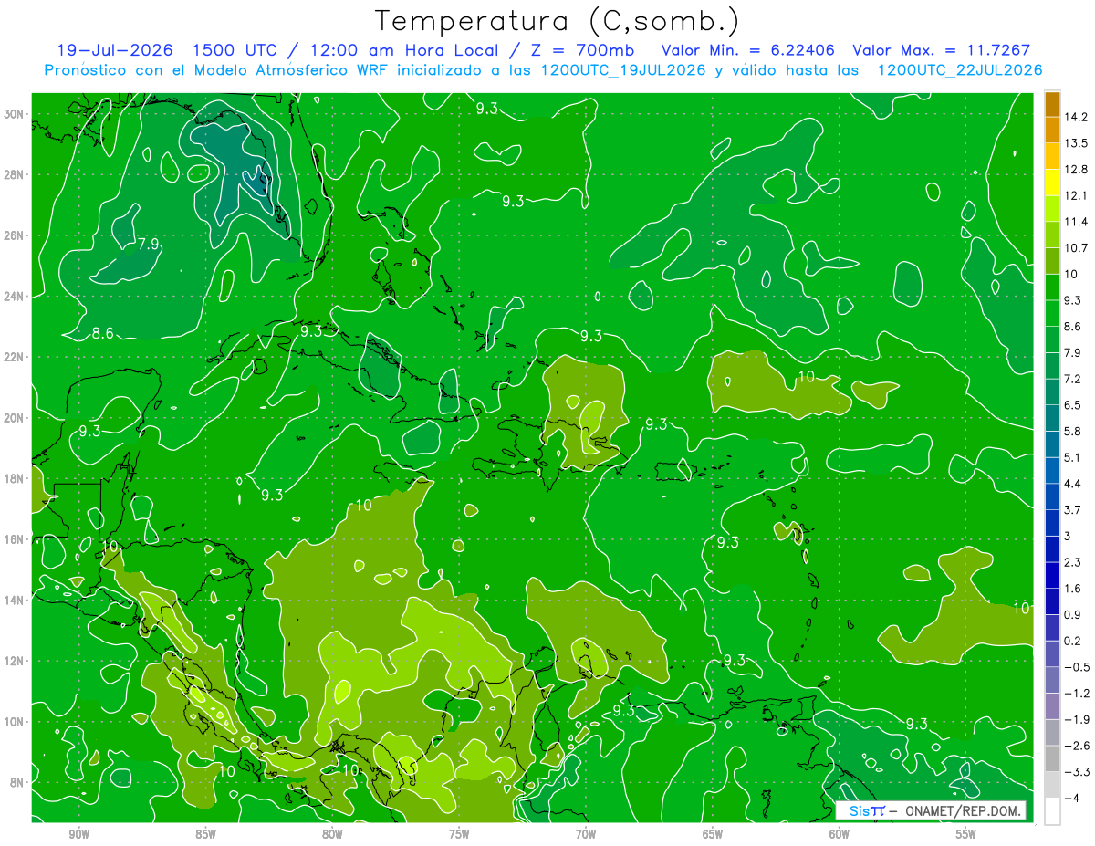The width and height of the screenshot is (1095, 846).
Task: Click the legend value "12.8"
Action: (1077, 170)
